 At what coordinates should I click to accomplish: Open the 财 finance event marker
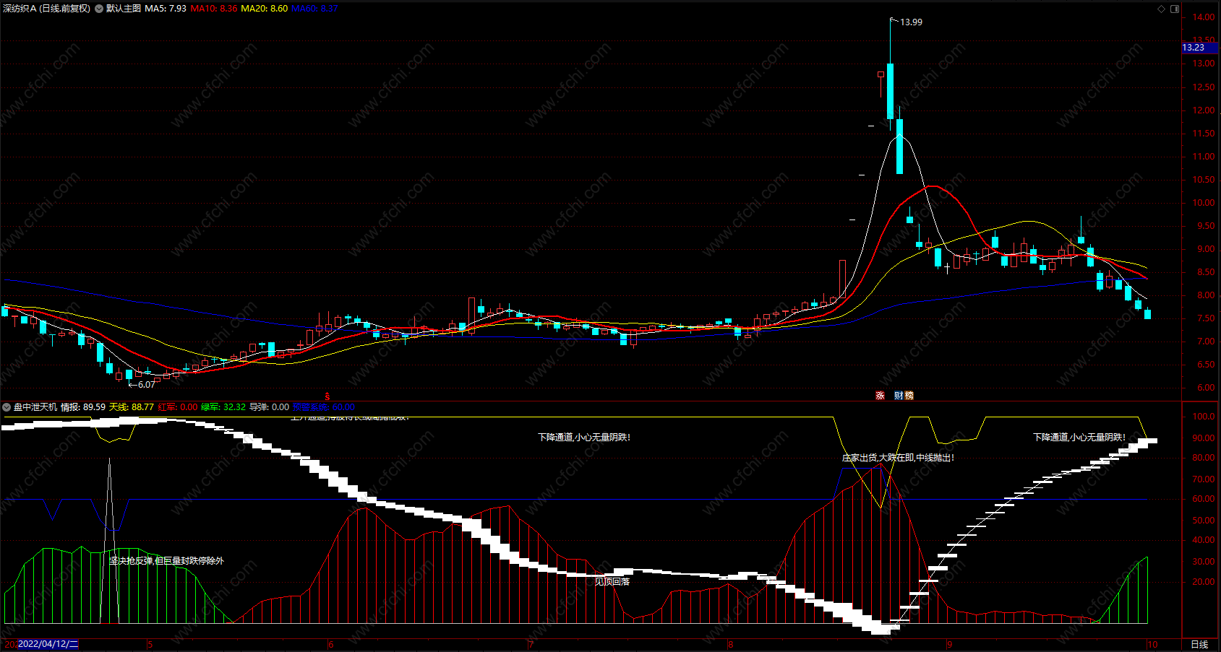pos(899,396)
